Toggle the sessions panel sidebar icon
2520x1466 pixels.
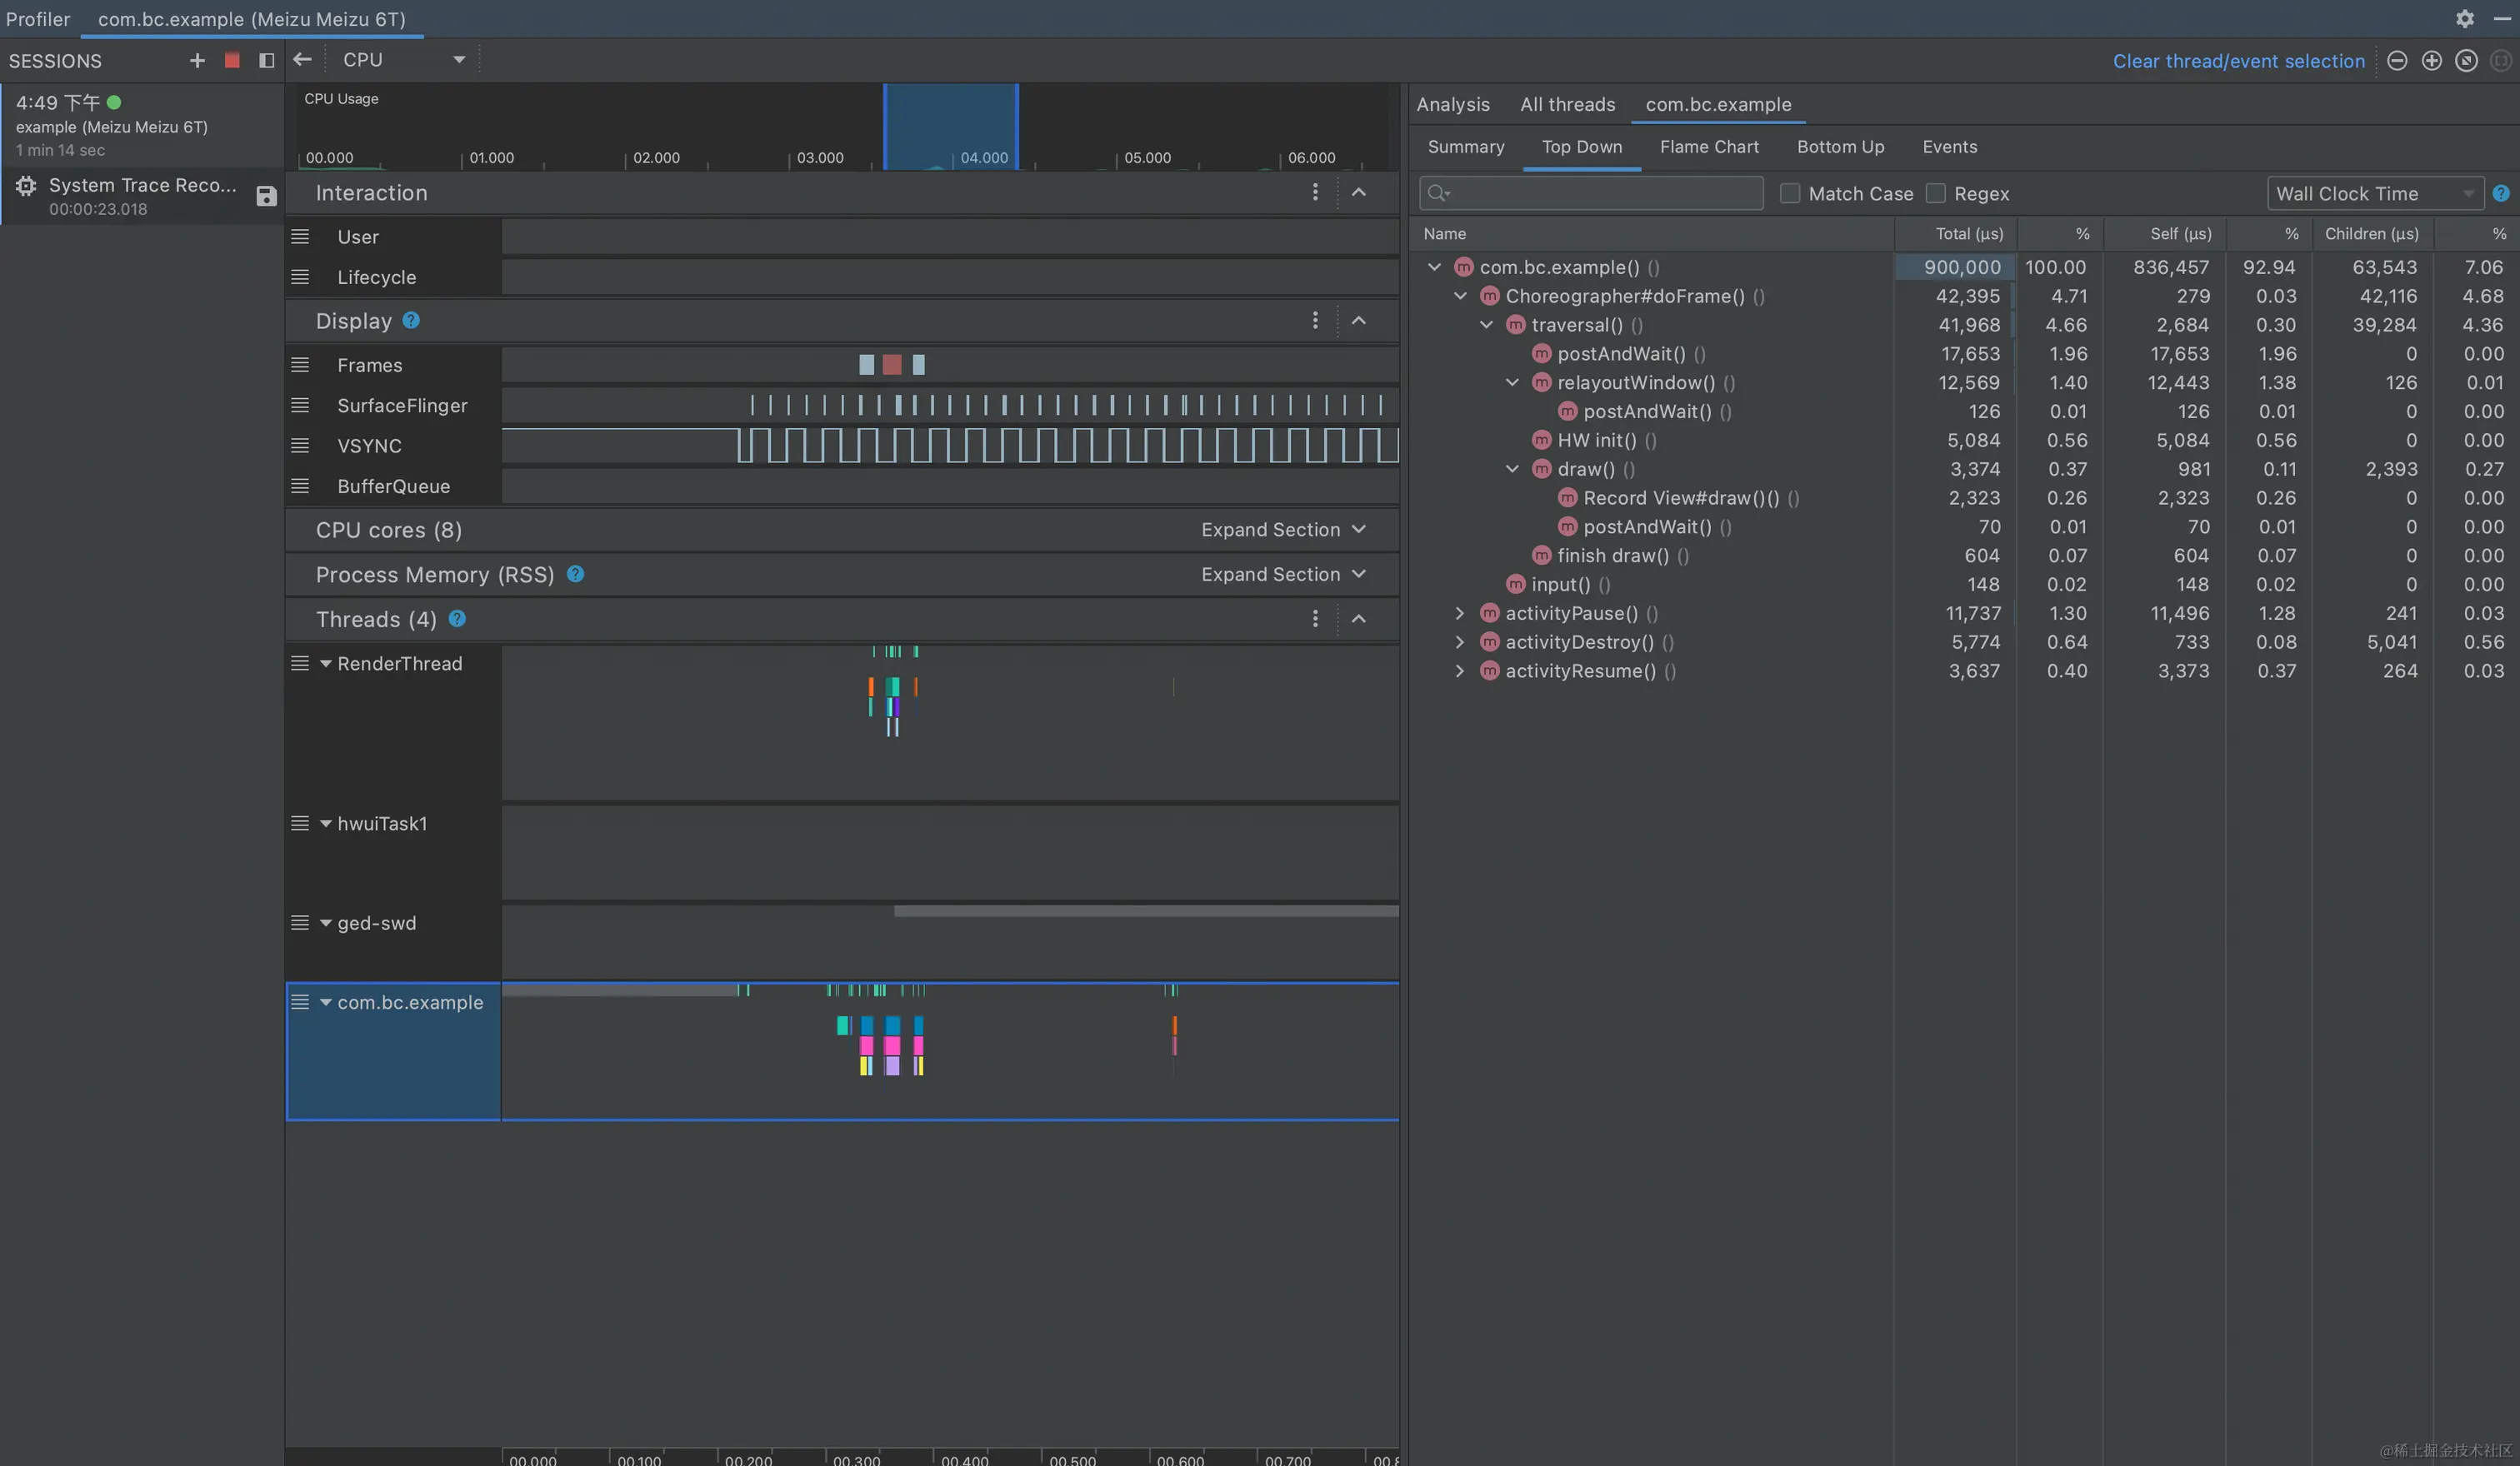(266, 61)
